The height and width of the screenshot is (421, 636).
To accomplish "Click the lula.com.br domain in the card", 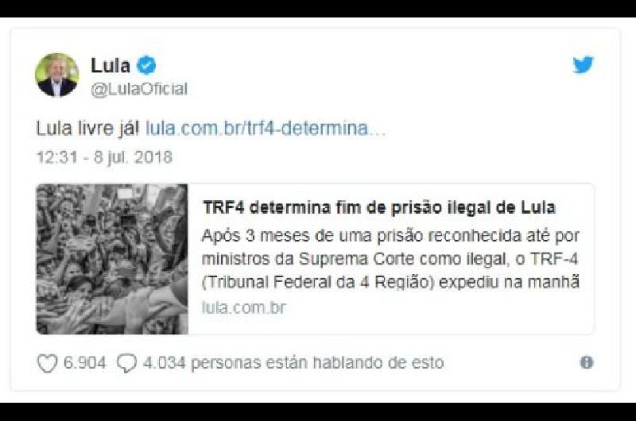I will click(244, 308).
